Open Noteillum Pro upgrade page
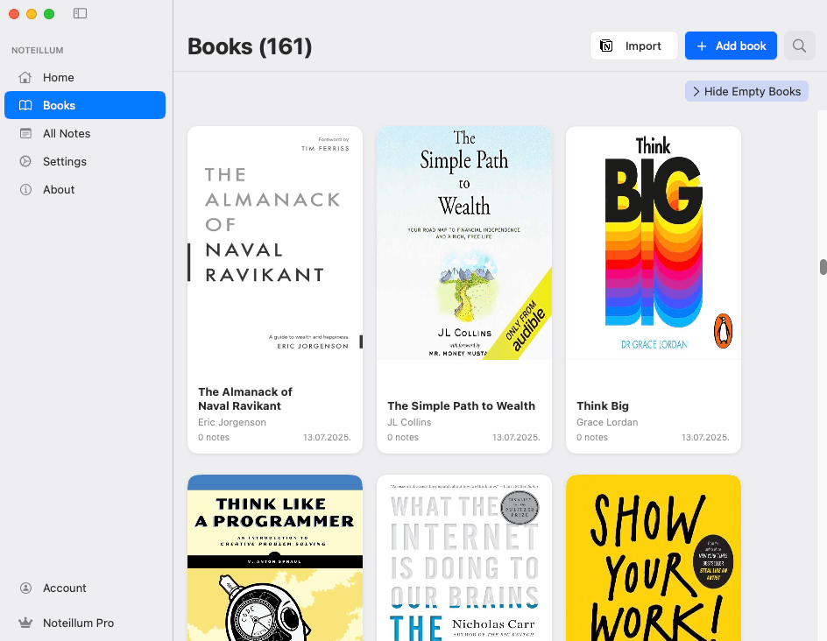Screen dimensions: 827x641 tap(85, 623)
